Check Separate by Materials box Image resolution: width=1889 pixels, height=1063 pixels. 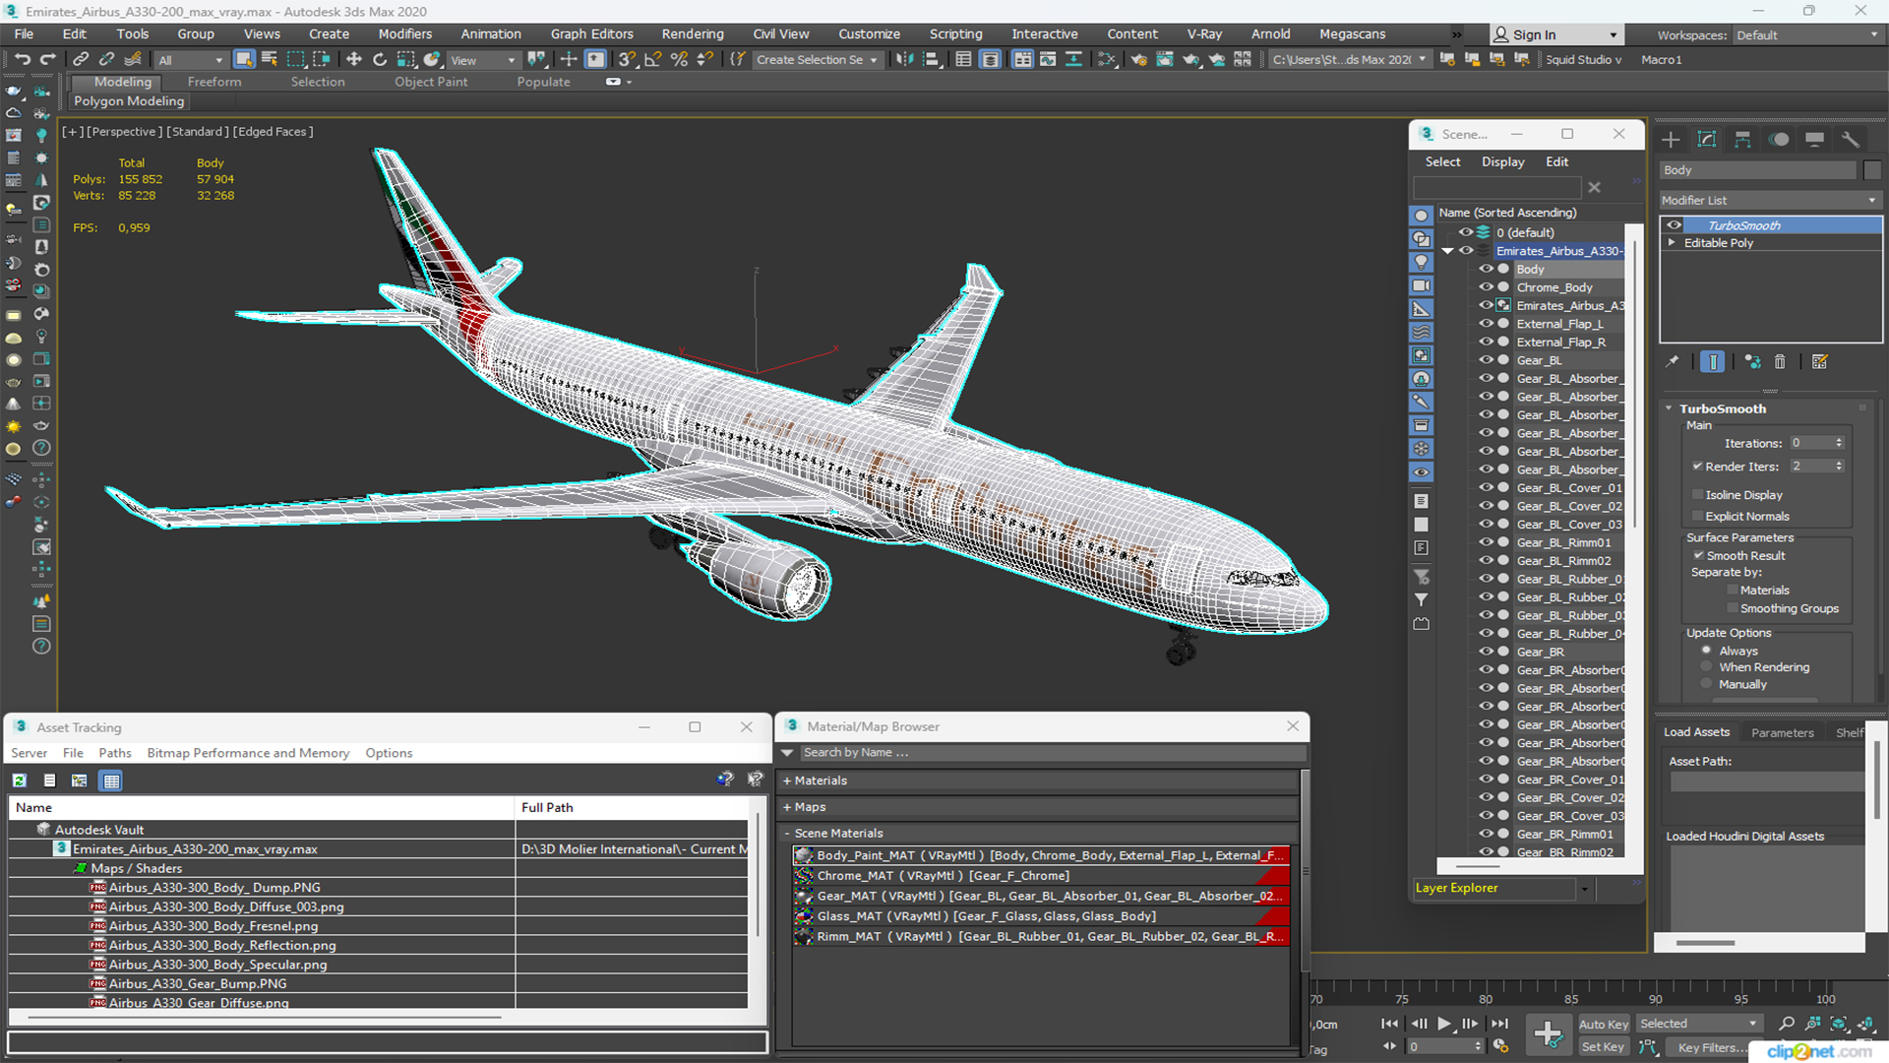point(1733,591)
